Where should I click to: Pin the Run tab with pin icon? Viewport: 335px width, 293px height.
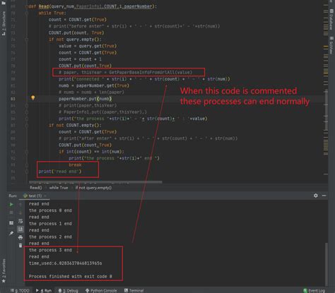(x=11, y=233)
